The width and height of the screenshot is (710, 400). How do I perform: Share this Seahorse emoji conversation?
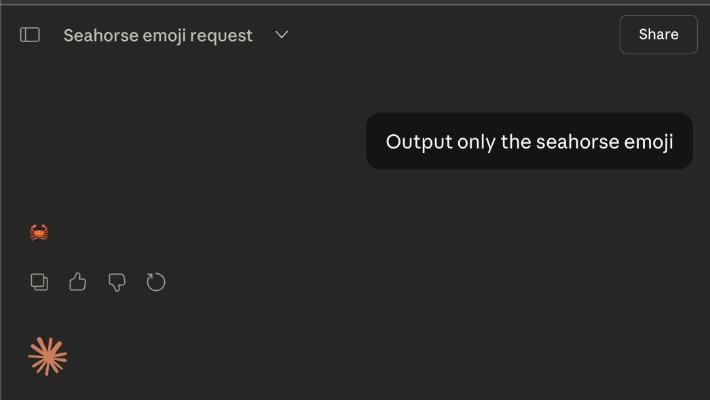658,35
